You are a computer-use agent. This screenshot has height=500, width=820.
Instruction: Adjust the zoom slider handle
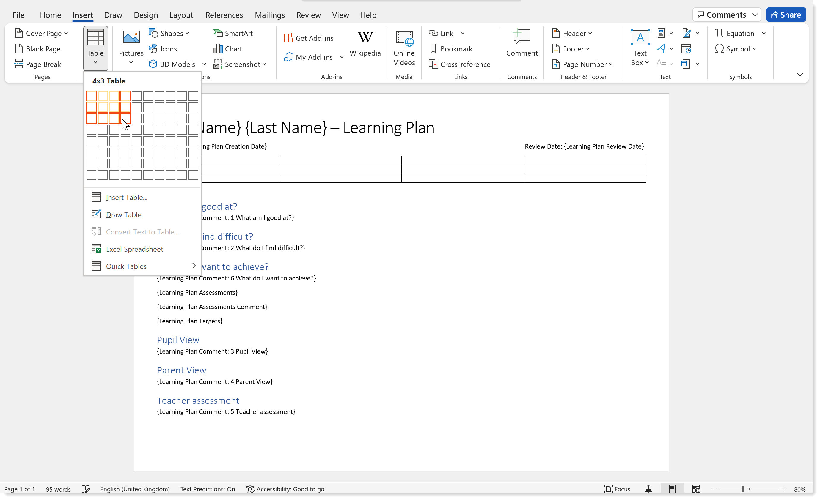[x=743, y=489]
